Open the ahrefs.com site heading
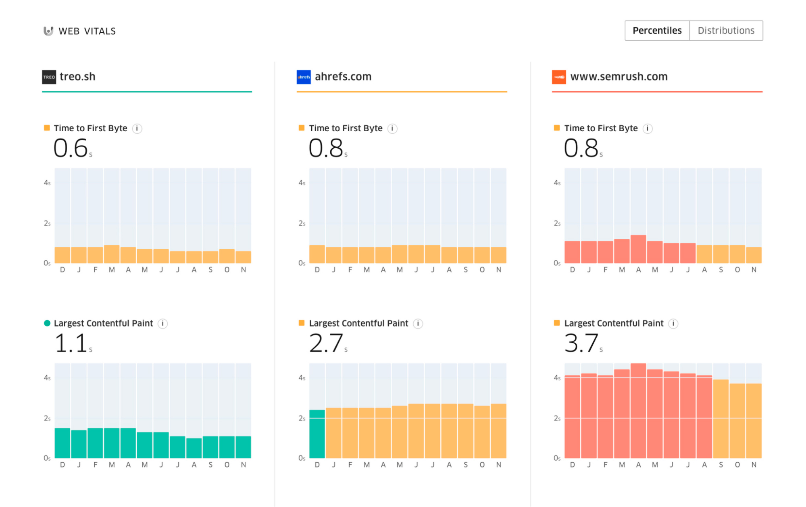This screenshot has width=806, height=507. [x=343, y=77]
